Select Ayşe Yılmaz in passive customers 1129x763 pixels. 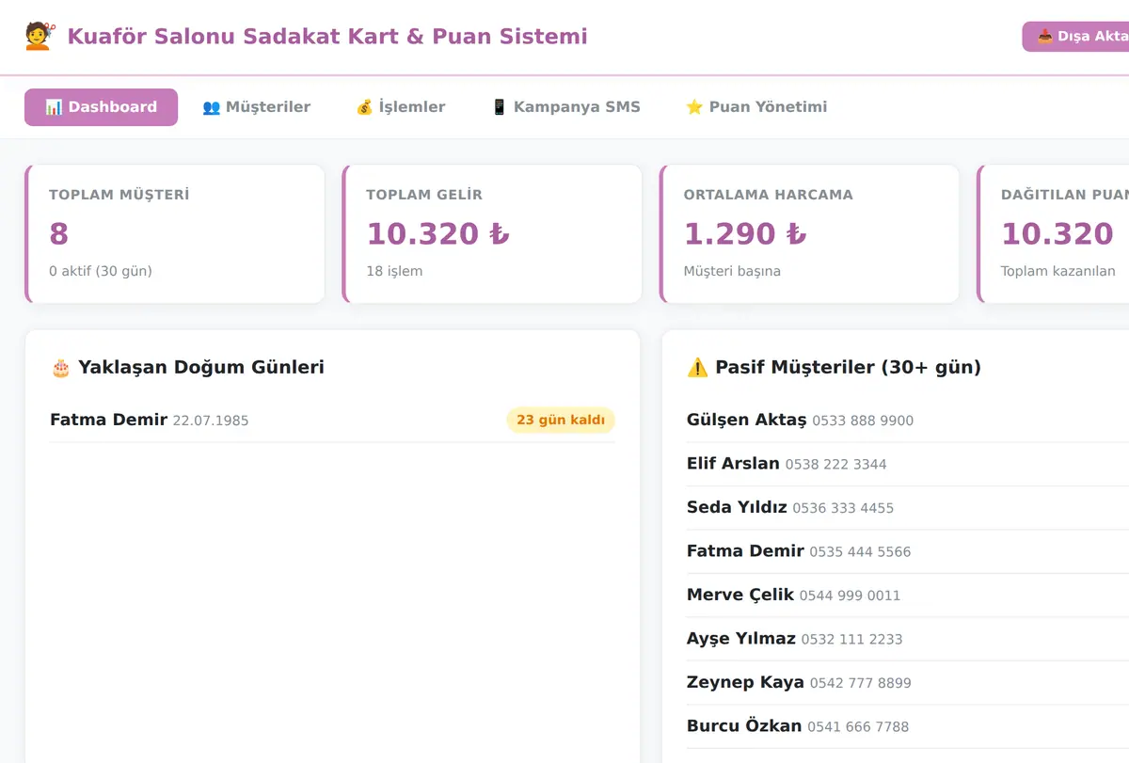coord(741,638)
